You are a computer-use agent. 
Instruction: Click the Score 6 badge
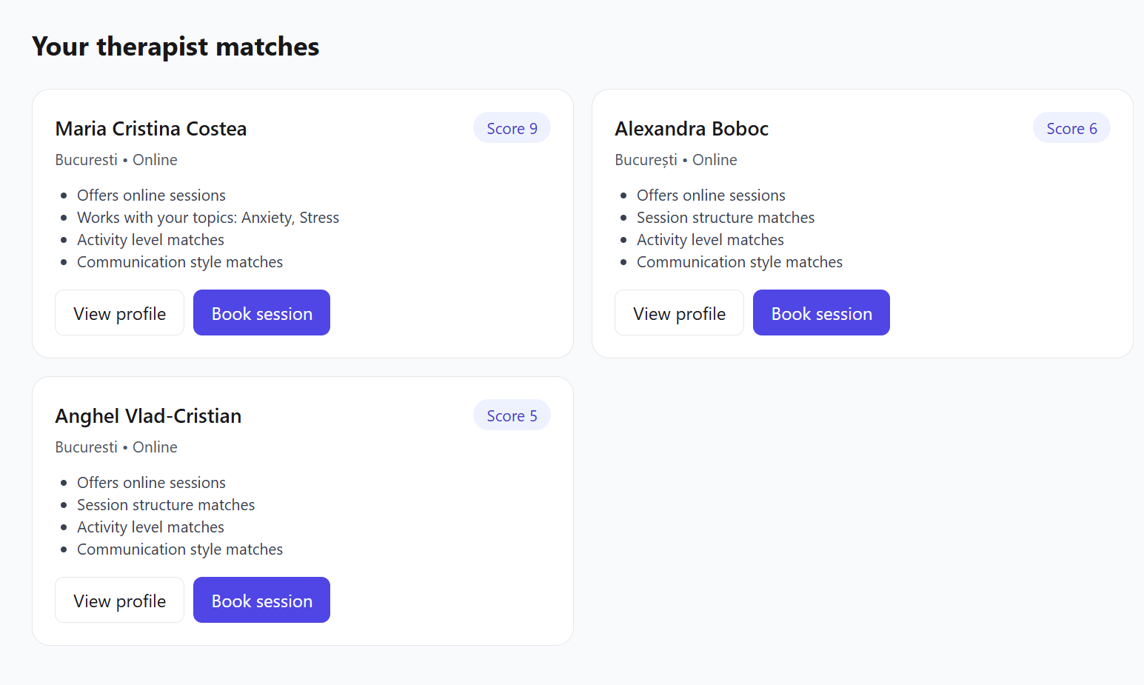(1071, 128)
